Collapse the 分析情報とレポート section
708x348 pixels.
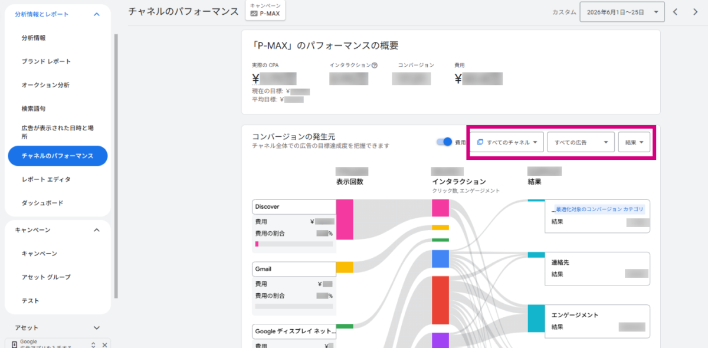[97, 14]
